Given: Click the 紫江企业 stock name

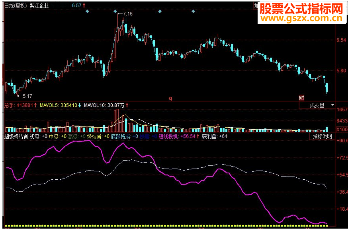Looking at the screenshot, I should (39, 6).
